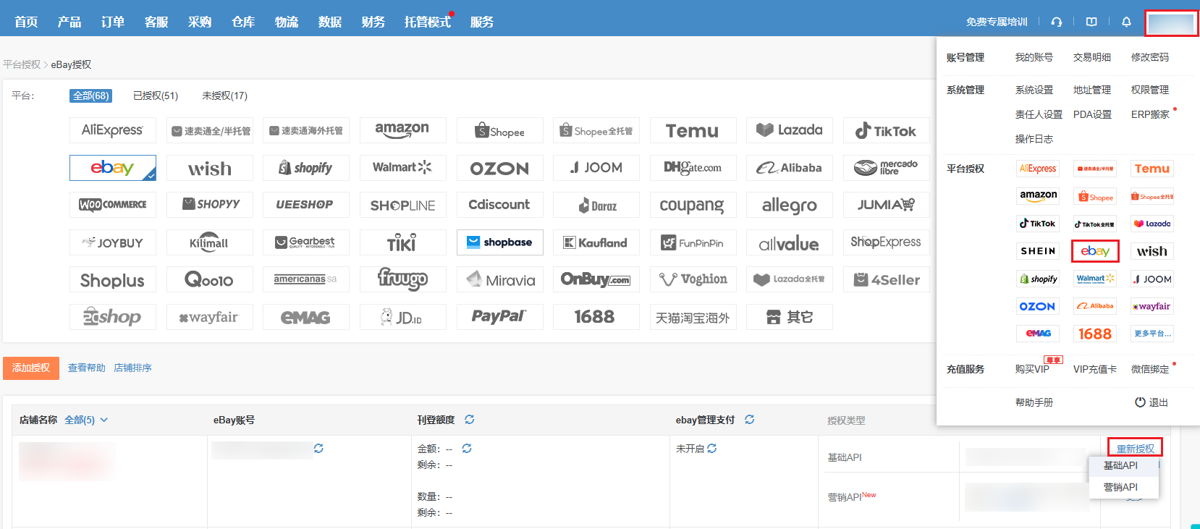
Task: Choose 基础API from reauthorize menu
Action: click(x=1120, y=465)
